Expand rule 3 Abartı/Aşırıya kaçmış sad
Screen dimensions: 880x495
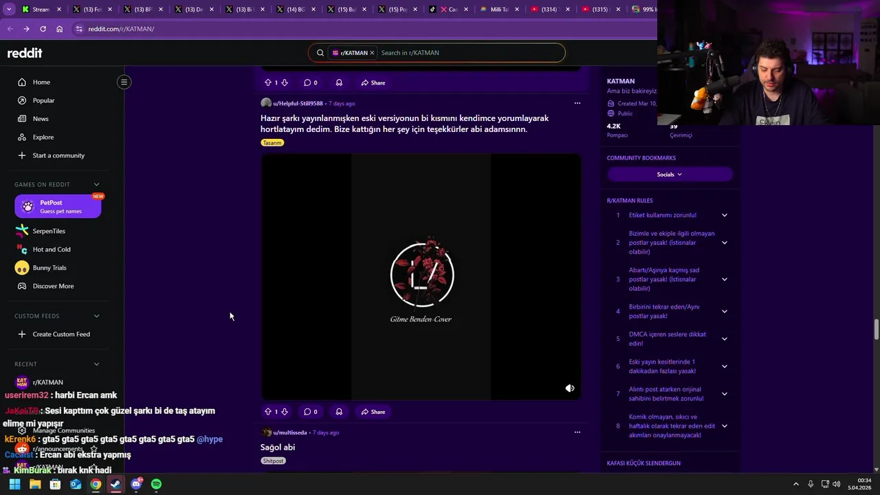tap(725, 279)
